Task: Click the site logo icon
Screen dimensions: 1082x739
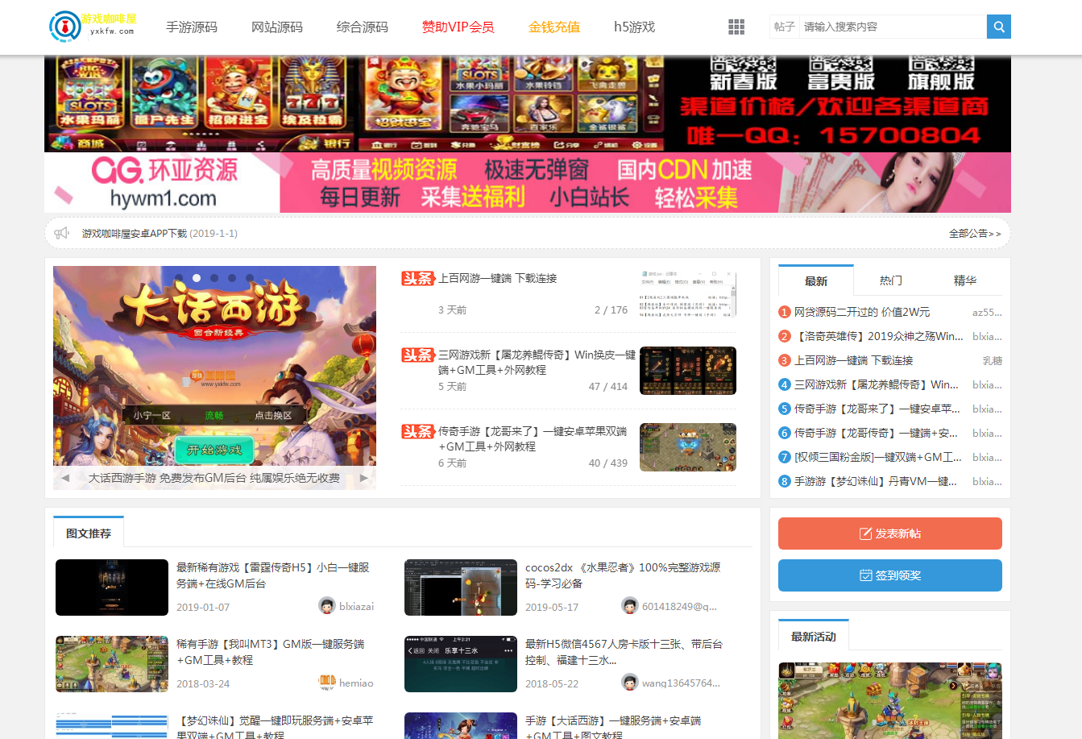Action: pos(64,27)
